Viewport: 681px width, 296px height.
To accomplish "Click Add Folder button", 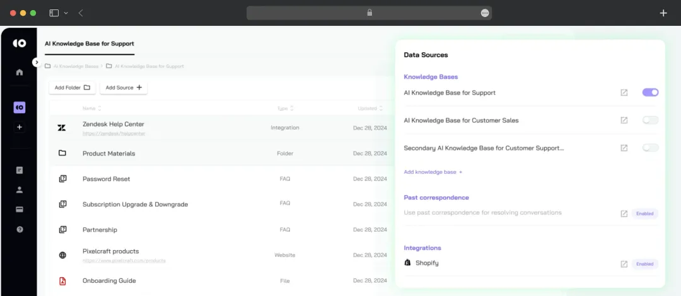I will [x=72, y=88].
